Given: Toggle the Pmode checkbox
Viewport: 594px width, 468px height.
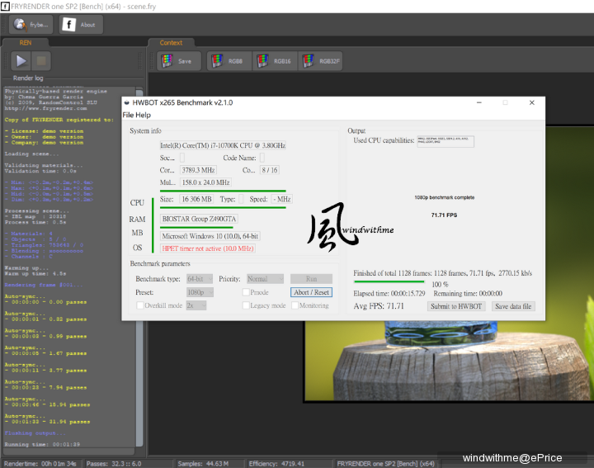Looking at the screenshot, I should tap(246, 292).
